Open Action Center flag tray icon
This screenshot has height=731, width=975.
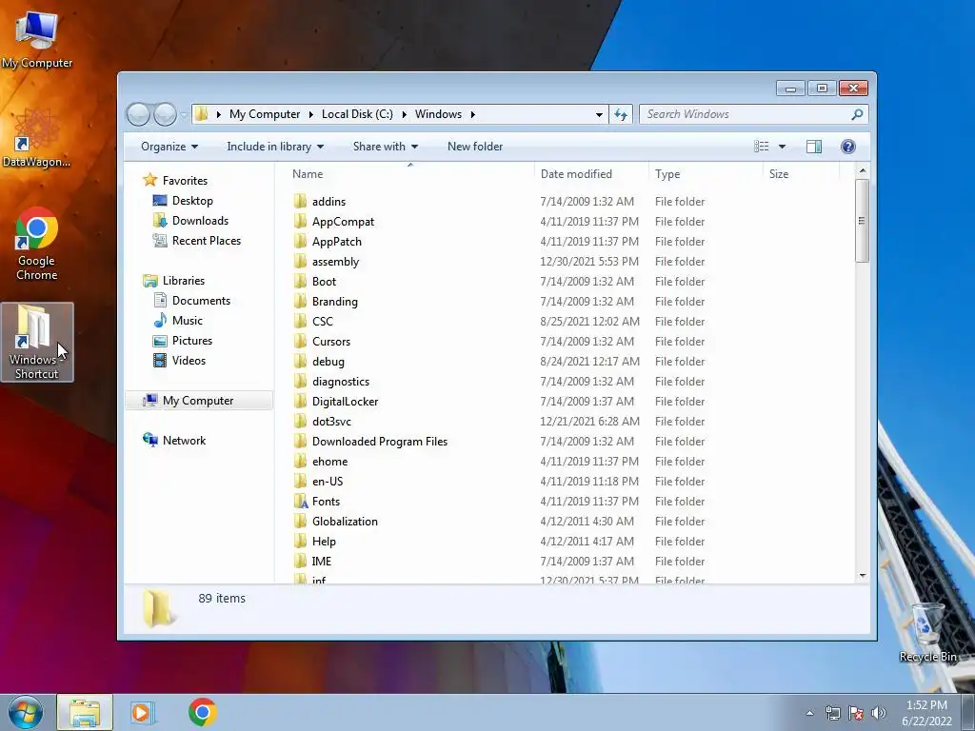point(856,714)
